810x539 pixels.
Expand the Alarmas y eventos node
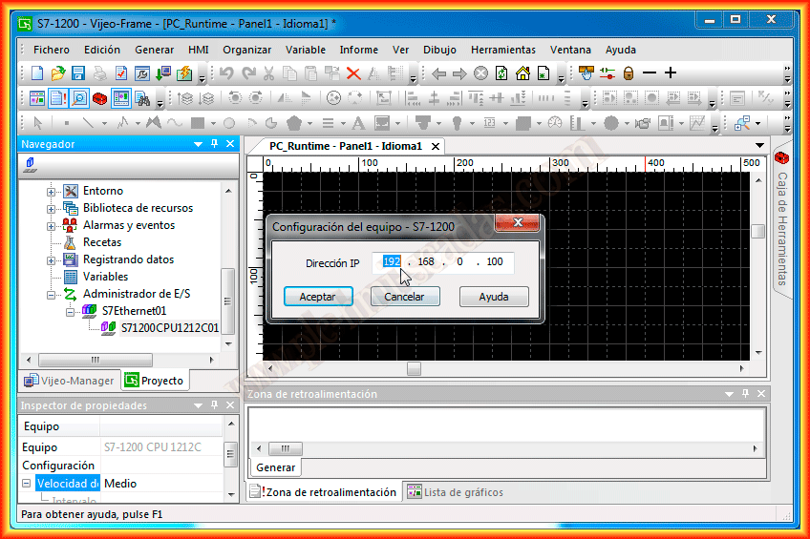(51, 225)
